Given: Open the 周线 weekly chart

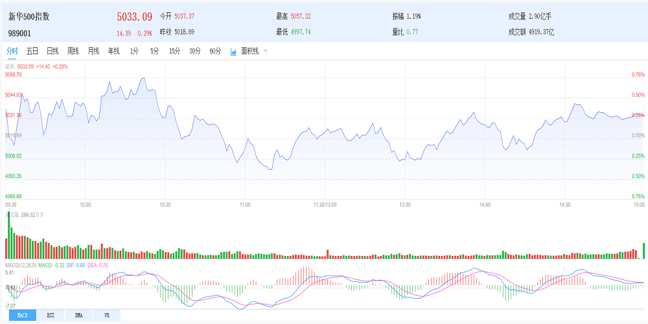Looking at the screenshot, I should tap(73, 51).
